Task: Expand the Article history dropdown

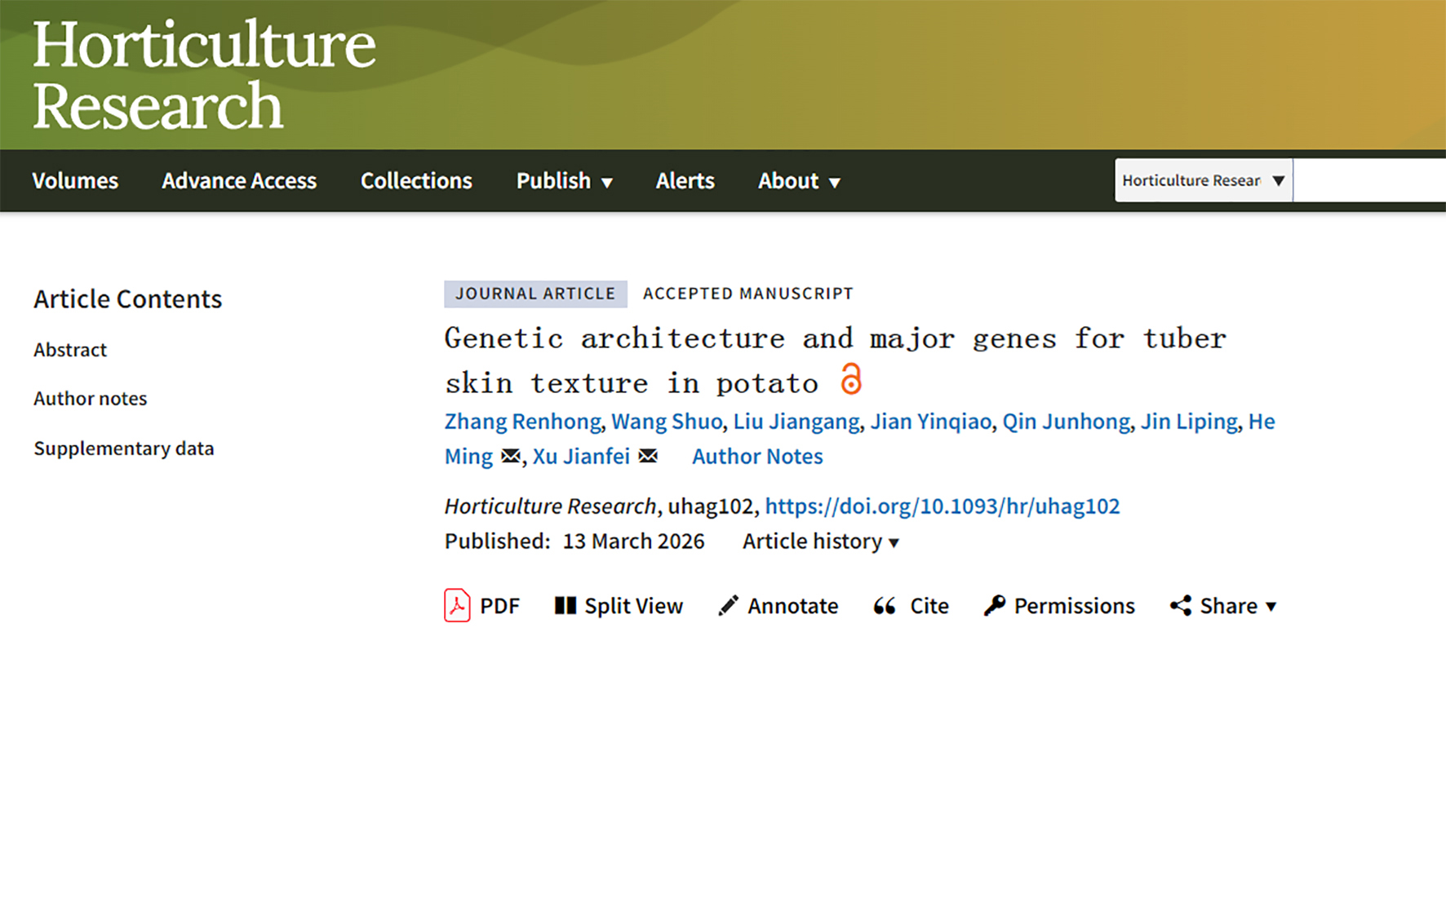Action: tap(820, 541)
